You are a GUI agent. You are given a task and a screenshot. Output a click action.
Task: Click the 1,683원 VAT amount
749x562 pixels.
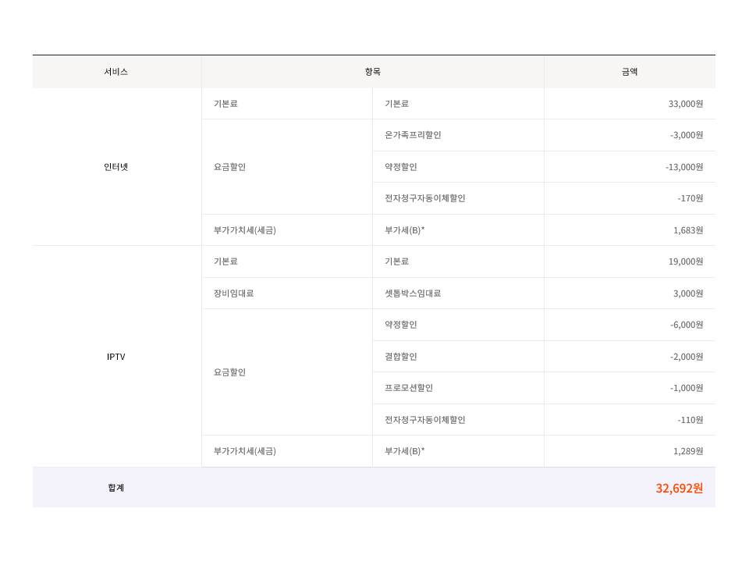(x=687, y=230)
